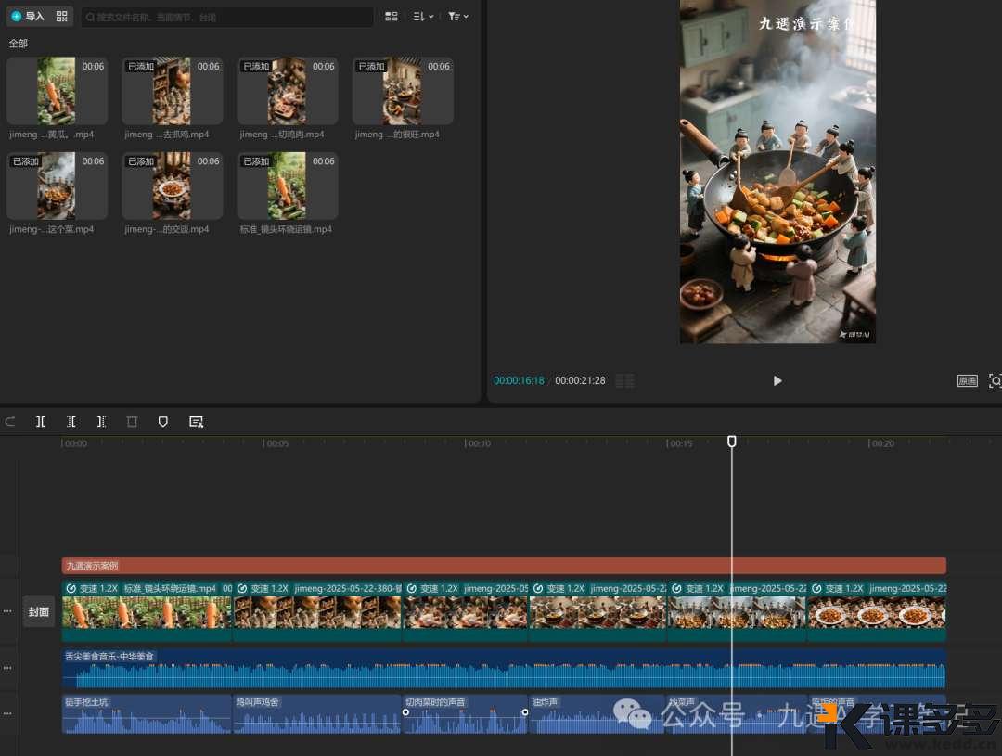Viewport: 1002px width, 756px height.
Task: Click the split clip tool icon
Action: tap(41, 421)
